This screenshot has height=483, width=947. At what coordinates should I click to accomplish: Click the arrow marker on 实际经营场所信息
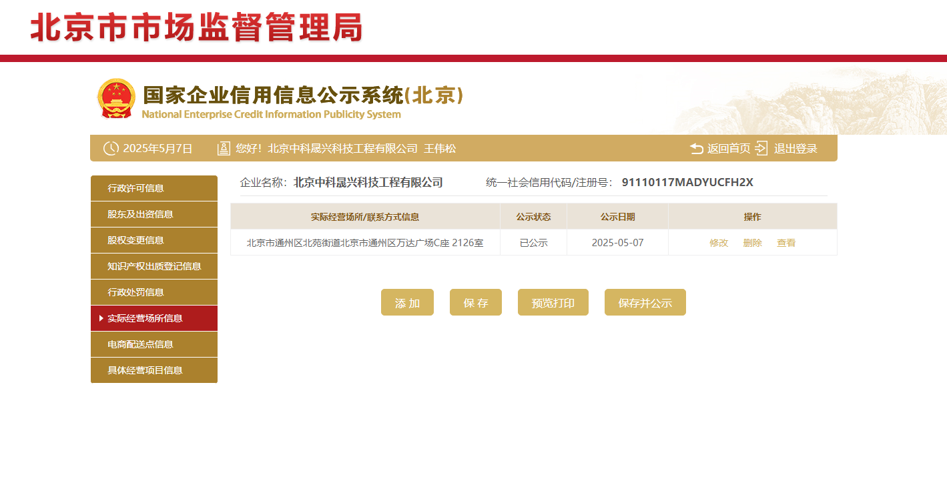(x=101, y=318)
